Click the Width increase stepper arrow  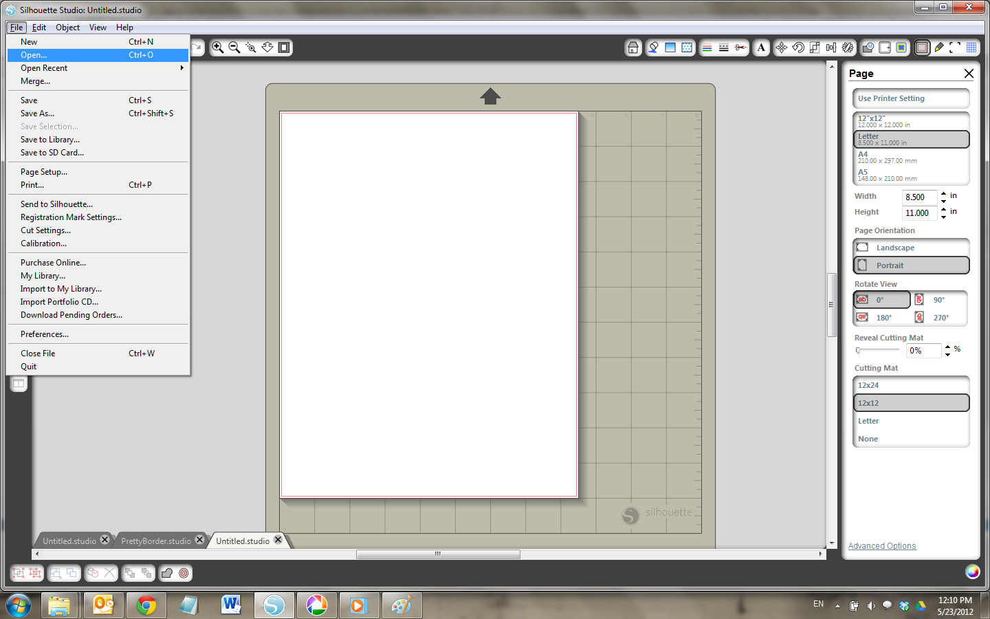click(943, 193)
